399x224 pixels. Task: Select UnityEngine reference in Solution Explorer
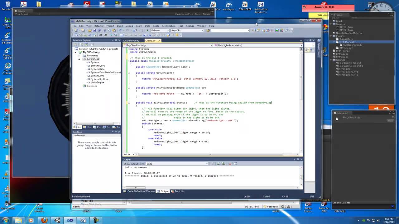(x=97, y=82)
